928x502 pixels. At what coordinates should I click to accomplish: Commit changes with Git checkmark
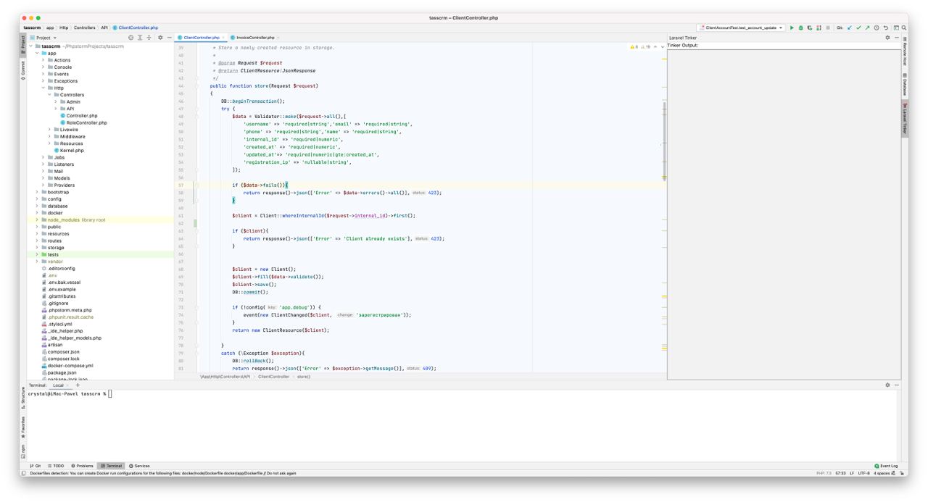tap(858, 28)
